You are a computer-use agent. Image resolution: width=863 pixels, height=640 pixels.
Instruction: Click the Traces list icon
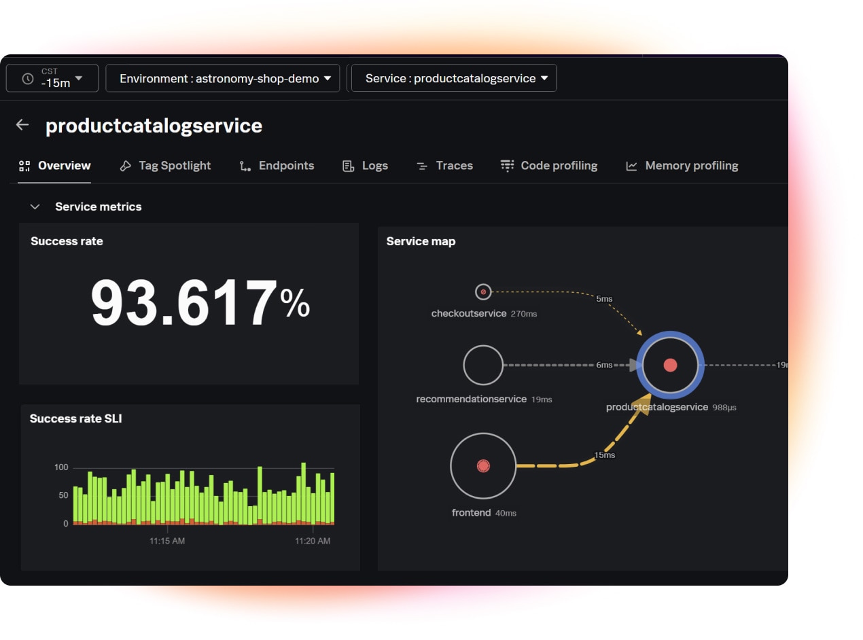pyautogui.click(x=421, y=165)
